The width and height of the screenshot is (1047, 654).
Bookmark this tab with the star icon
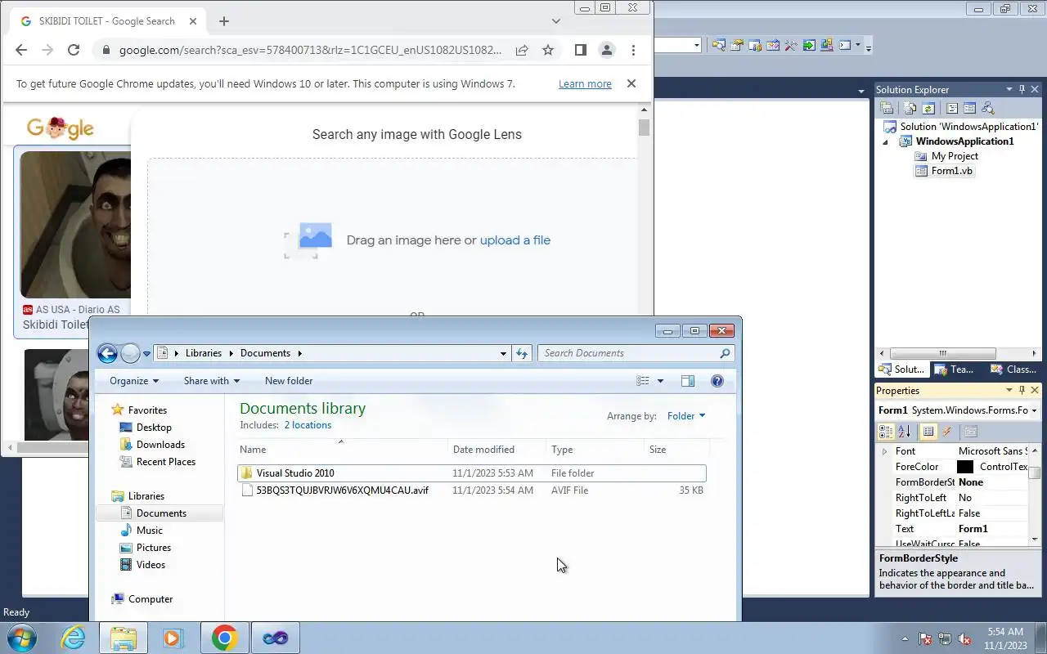(548, 50)
